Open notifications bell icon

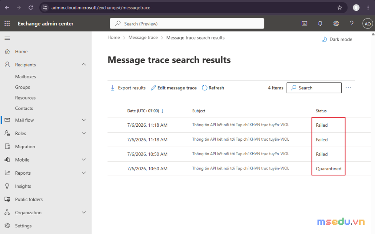tap(320, 23)
